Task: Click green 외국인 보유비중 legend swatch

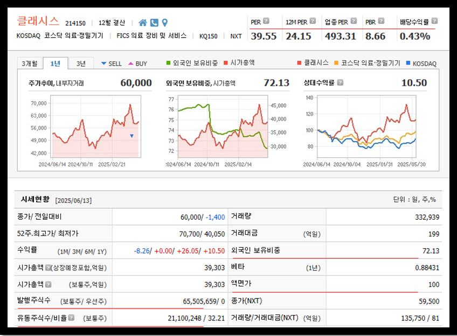Action: point(168,63)
